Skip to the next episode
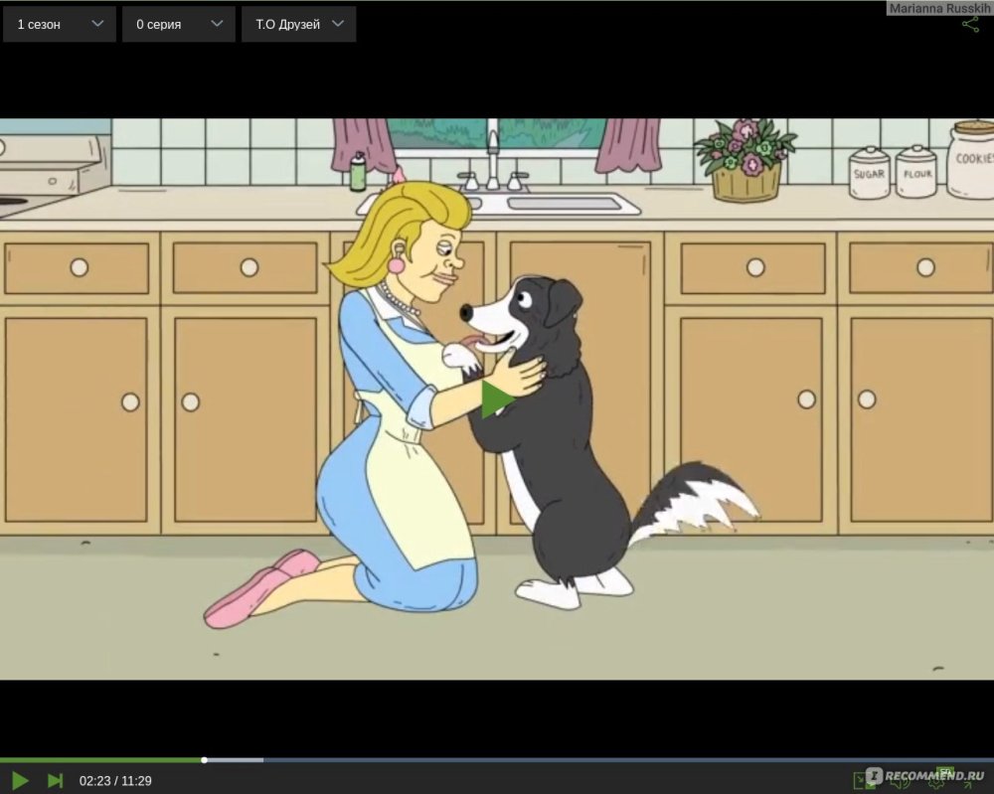Screen dimensions: 994x794 click(x=55, y=781)
